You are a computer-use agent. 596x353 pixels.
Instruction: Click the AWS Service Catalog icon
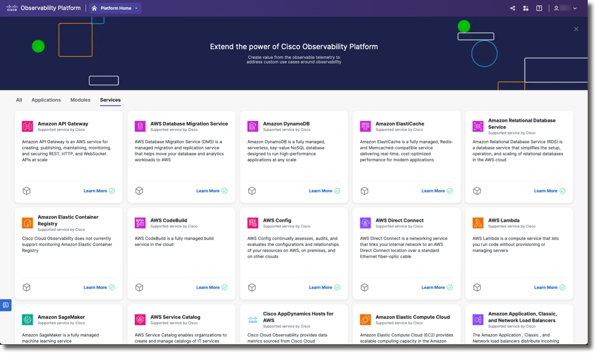coord(140,319)
